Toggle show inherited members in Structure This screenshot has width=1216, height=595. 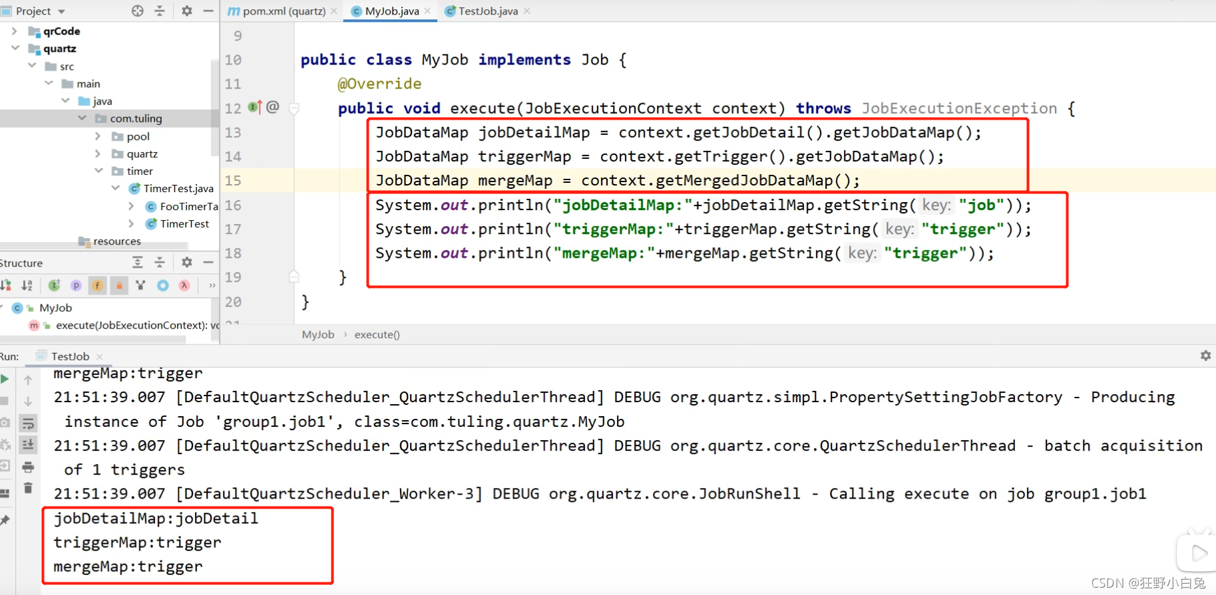pos(55,285)
